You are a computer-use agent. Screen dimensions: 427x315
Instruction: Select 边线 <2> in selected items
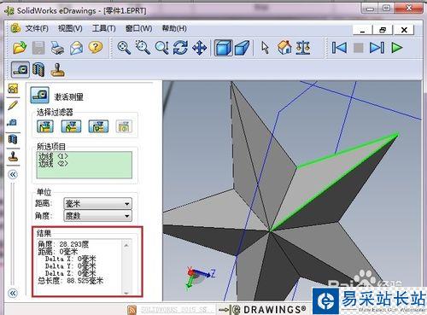tap(53, 164)
